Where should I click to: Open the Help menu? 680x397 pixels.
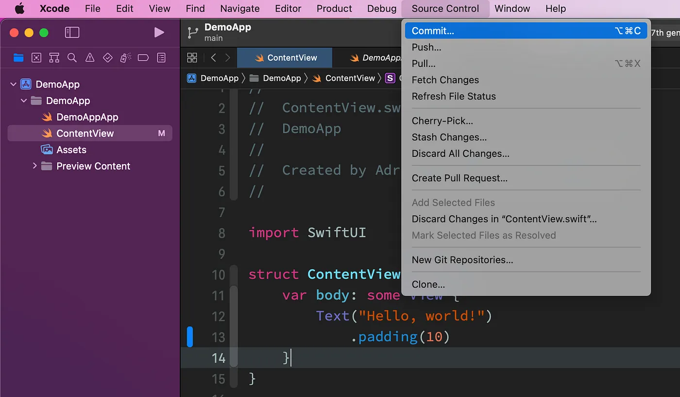(556, 8)
